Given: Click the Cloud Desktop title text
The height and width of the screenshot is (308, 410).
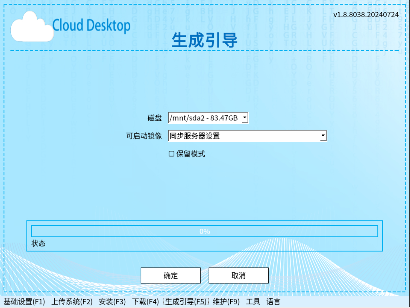Looking at the screenshot, I should pyautogui.click(x=91, y=25).
